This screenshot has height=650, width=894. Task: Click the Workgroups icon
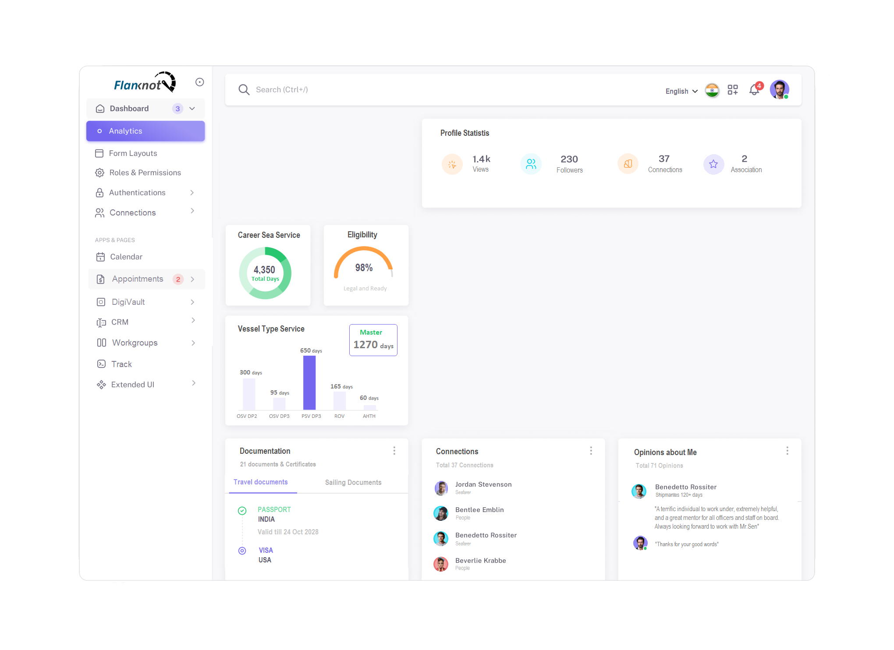click(x=101, y=343)
